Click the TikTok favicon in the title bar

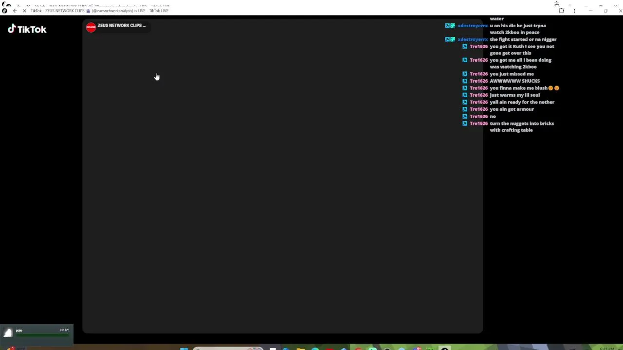coord(4,11)
